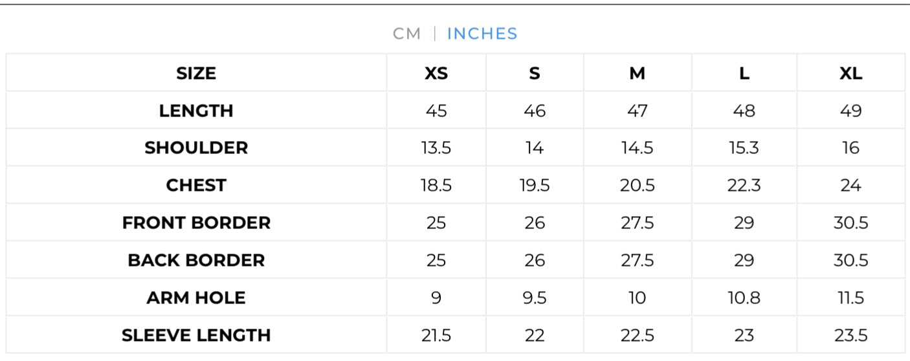Image resolution: width=910 pixels, height=361 pixels.
Task: Click the ARM HOLE row label
Action: click(x=196, y=298)
